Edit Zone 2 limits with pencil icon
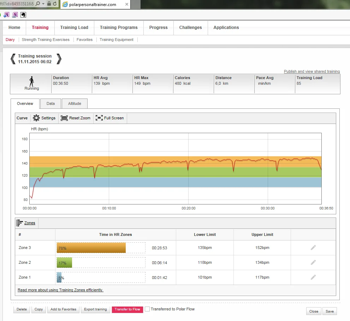 313,263
